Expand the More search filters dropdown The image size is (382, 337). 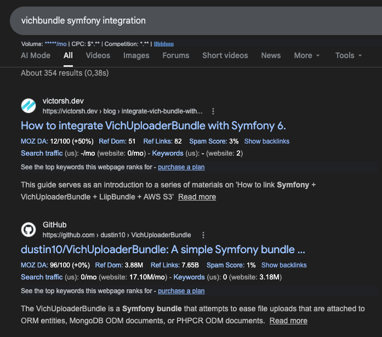point(307,55)
